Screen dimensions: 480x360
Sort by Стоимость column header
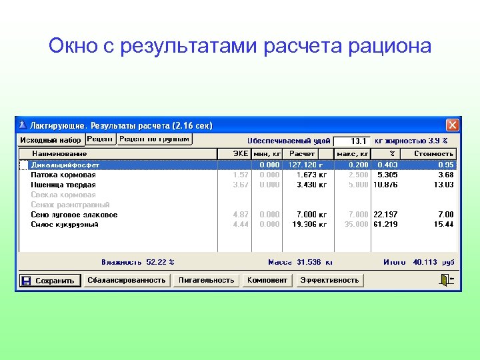coord(429,154)
